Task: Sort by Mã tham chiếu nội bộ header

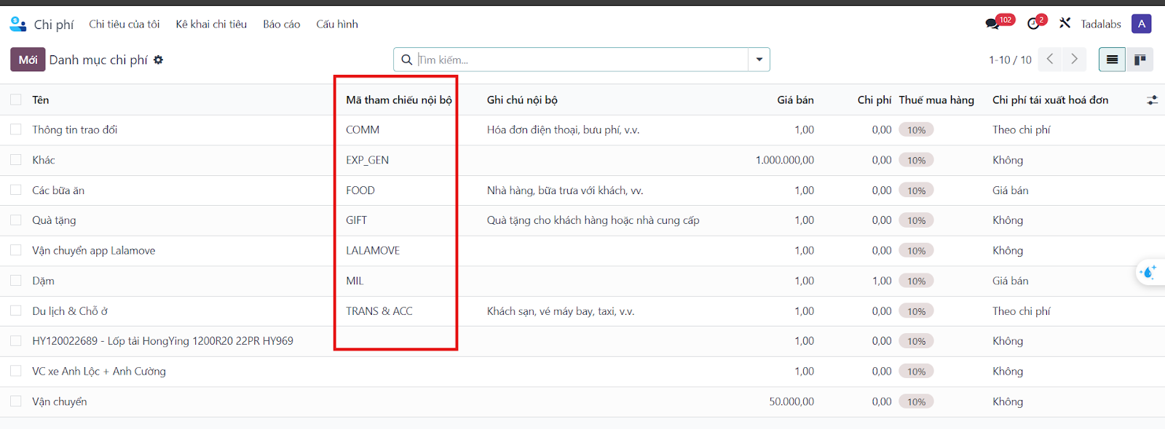Action: click(399, 100)
